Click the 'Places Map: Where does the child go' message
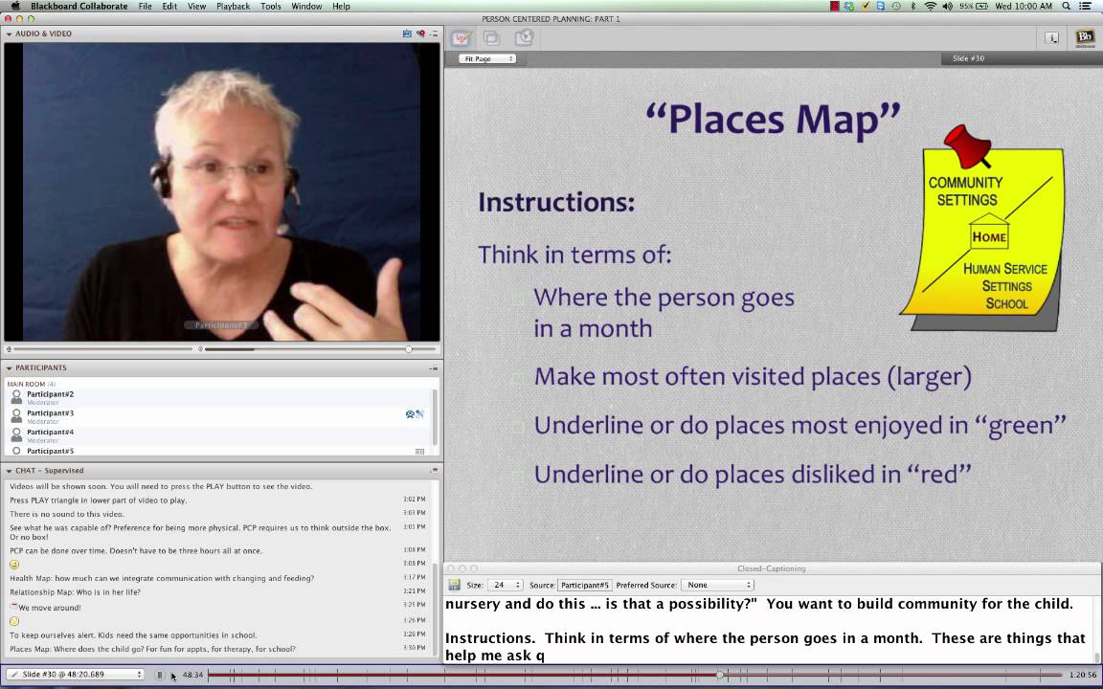1103x689 pixels. (x=152, y=649)
